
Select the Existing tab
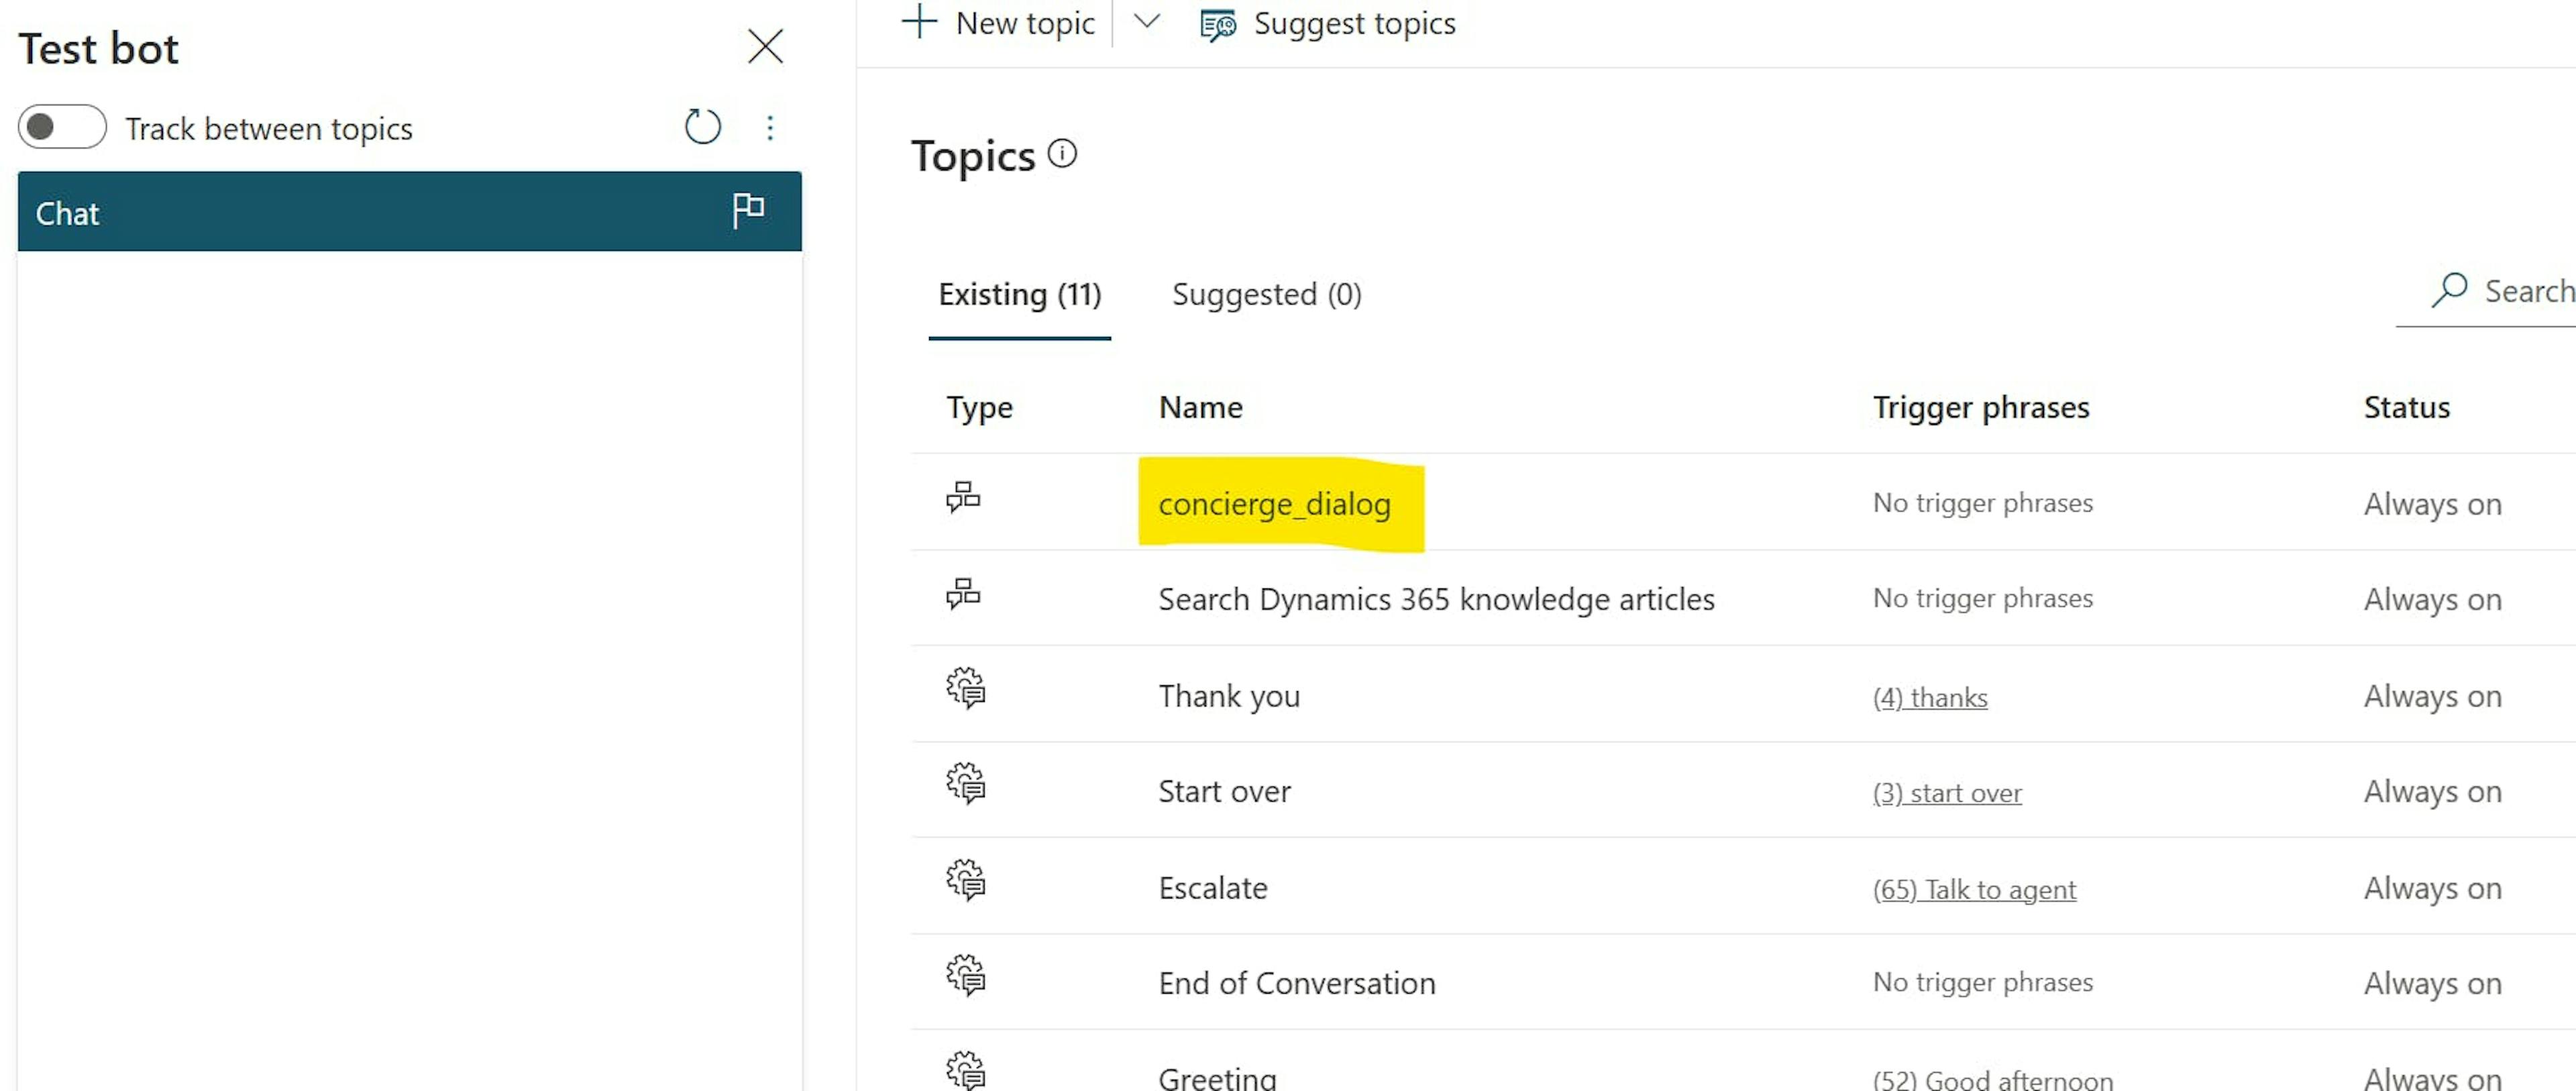[1017, 294]
